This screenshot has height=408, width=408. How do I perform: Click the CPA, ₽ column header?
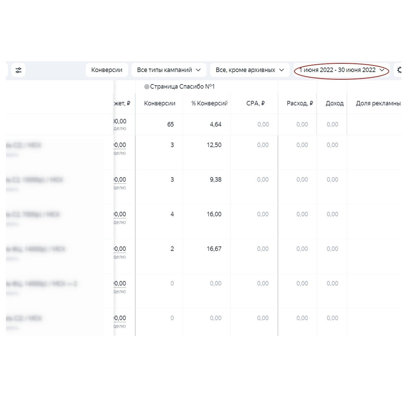click(x=255, y=103)
